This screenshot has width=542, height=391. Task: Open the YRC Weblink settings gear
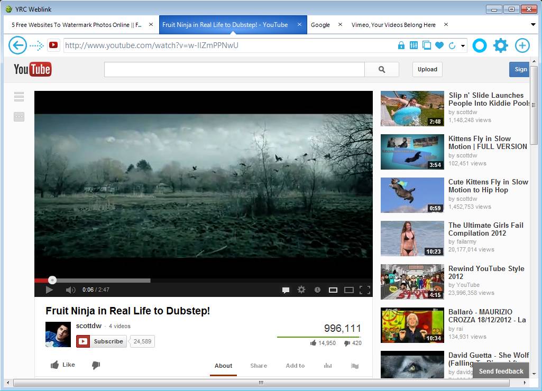coord(500,45)
